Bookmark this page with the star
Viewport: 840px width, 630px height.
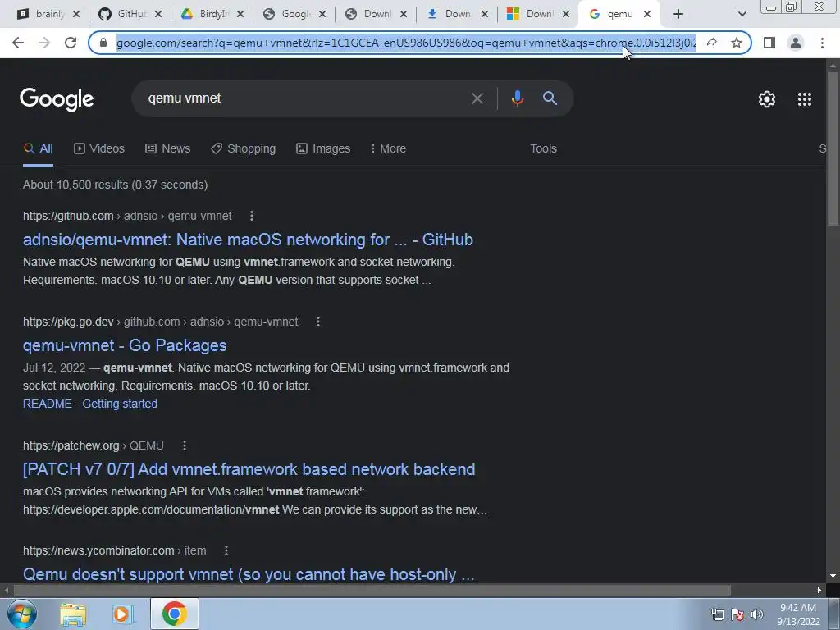click(x=737, y=43)
